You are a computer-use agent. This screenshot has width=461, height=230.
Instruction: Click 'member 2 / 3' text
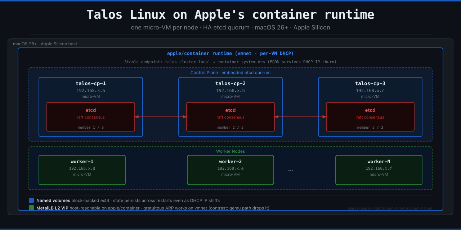click(230, 128)
